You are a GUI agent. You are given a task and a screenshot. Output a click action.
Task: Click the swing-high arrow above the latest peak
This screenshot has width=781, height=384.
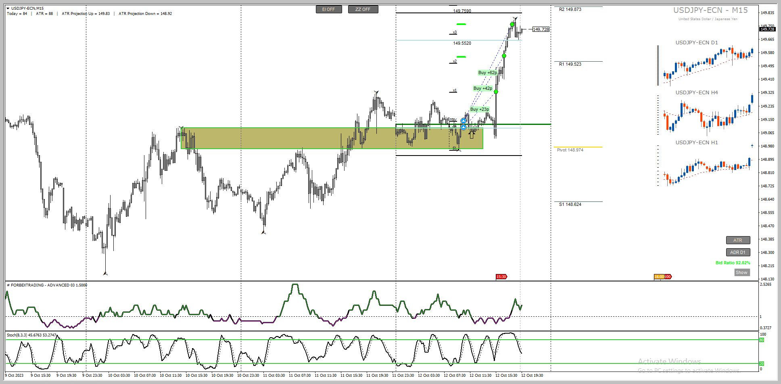tap(515, 19)
